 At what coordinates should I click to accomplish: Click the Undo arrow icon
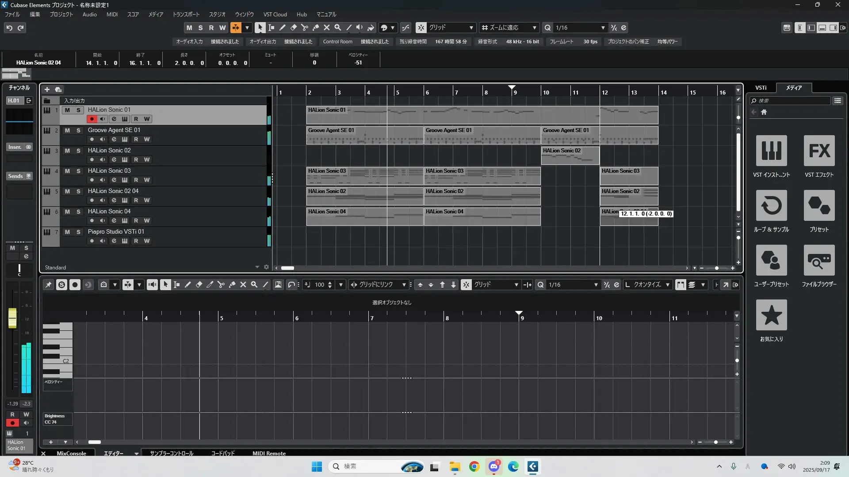click(9, 28)
